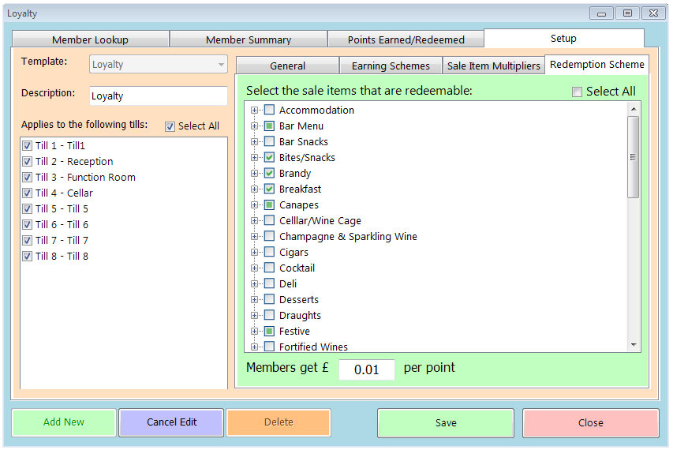Check the Cocktail checkbox
This screenshot has width=673, height=450.
[269, 268]
